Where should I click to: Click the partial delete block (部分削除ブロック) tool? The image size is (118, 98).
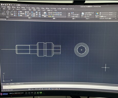[89, 13]
